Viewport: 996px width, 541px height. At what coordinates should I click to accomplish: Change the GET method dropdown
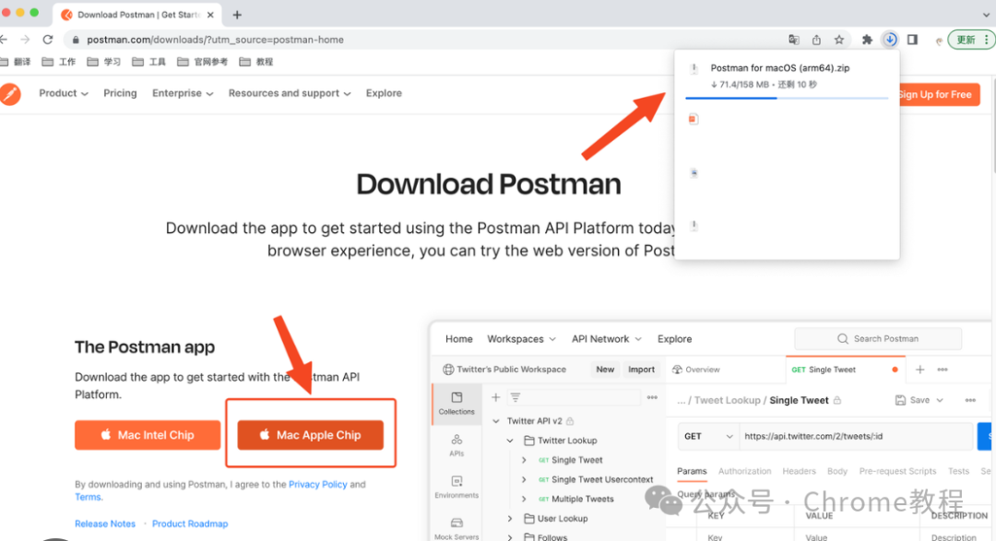tap(708, 436)
